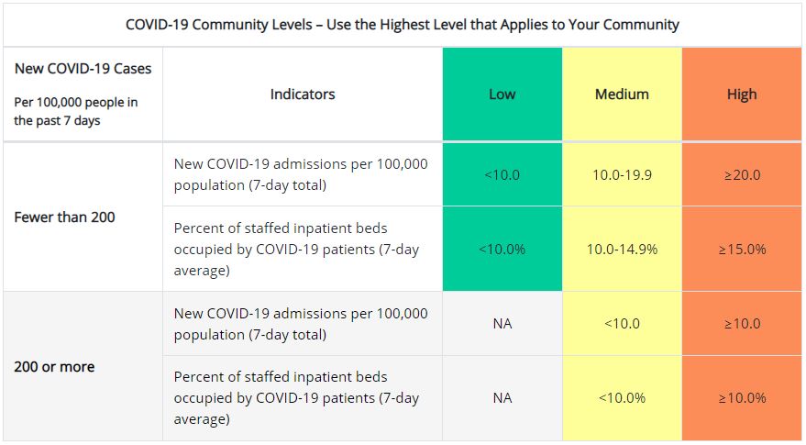Click the 10.0-19.9 medium cell
Screen dimensions: 806x445
622,174
